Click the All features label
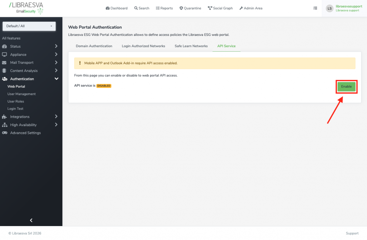Image resolution: width=367 pixels, height=240 pixels. [11, 38]
